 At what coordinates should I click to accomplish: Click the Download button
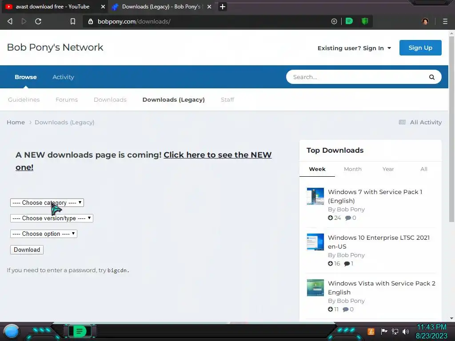[x=27, y=250]
